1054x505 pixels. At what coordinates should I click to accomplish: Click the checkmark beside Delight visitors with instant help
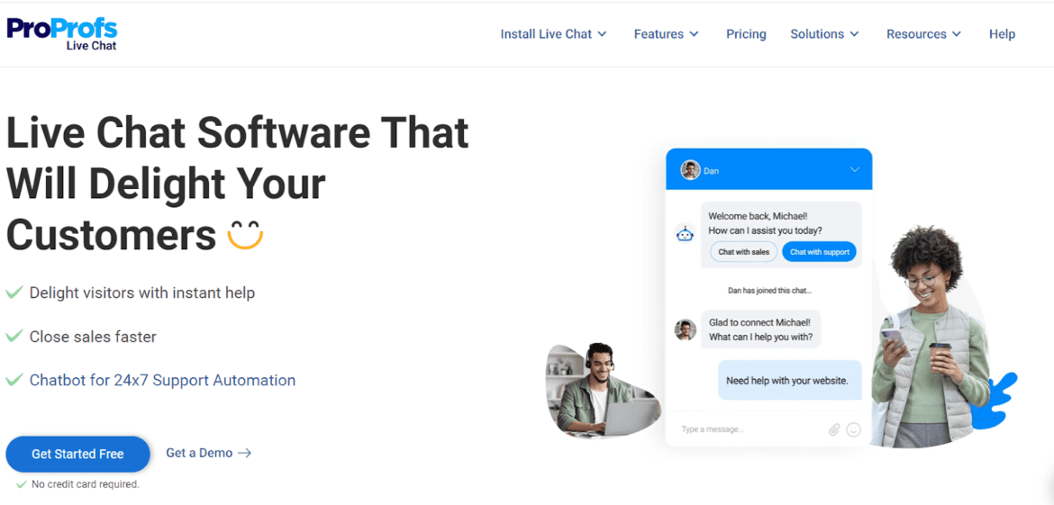[14, 293]
